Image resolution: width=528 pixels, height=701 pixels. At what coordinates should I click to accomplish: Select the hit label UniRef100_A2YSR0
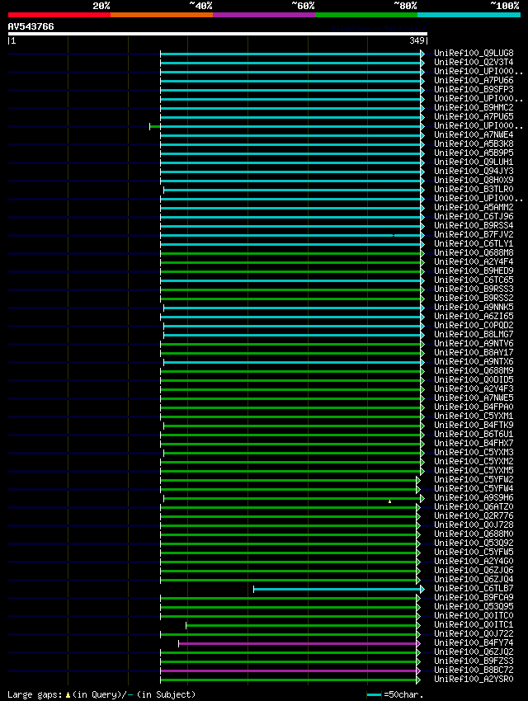(474, 679)
